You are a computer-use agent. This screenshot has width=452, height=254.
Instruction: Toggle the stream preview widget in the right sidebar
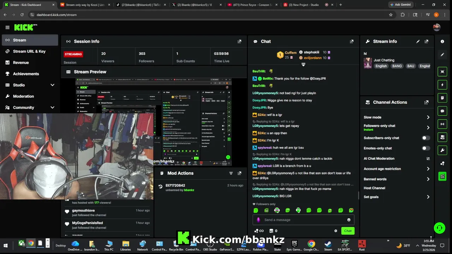point(442,72)
